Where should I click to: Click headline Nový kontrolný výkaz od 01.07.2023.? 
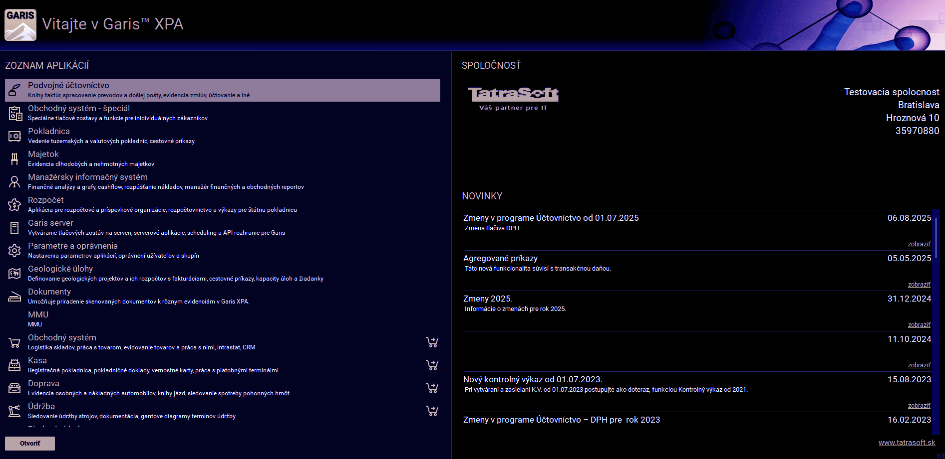pos(533,379)
